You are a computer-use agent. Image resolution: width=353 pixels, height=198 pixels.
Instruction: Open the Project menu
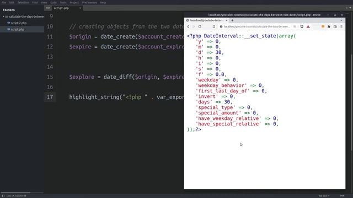coord(74,2)
